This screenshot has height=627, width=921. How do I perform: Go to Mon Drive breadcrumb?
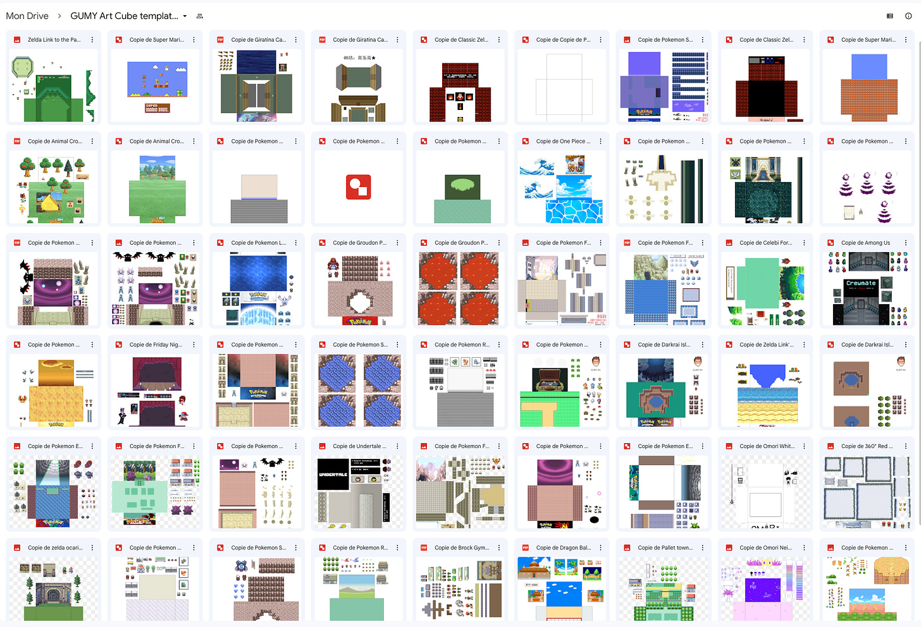tap(27, 16)
